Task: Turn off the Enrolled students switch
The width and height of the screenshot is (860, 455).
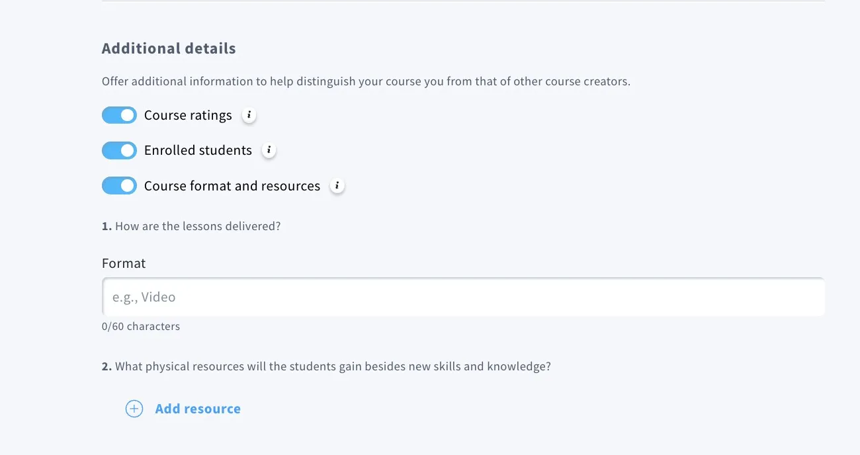Action: pyautogui.click(x=119, y=150)
